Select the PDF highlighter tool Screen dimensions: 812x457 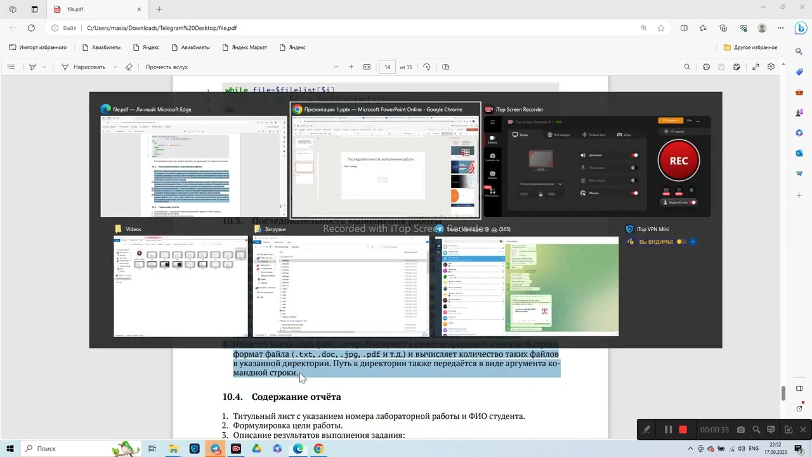(x=32, y=67)
